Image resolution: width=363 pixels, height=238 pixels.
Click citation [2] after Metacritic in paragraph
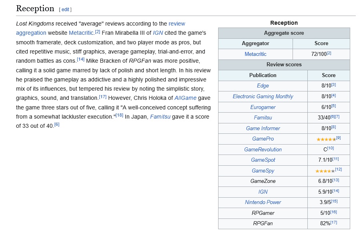[98, 32]
